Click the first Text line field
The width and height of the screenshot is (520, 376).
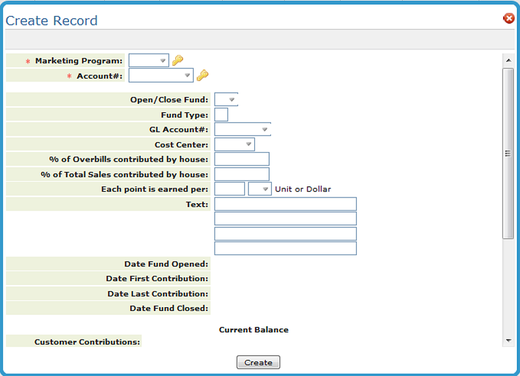coord(285,204)
